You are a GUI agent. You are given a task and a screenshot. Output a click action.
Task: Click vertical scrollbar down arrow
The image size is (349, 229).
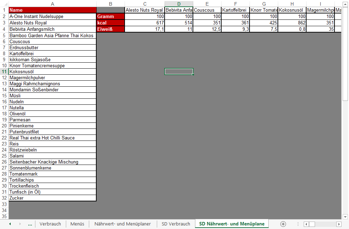click(x=345, y=217)
